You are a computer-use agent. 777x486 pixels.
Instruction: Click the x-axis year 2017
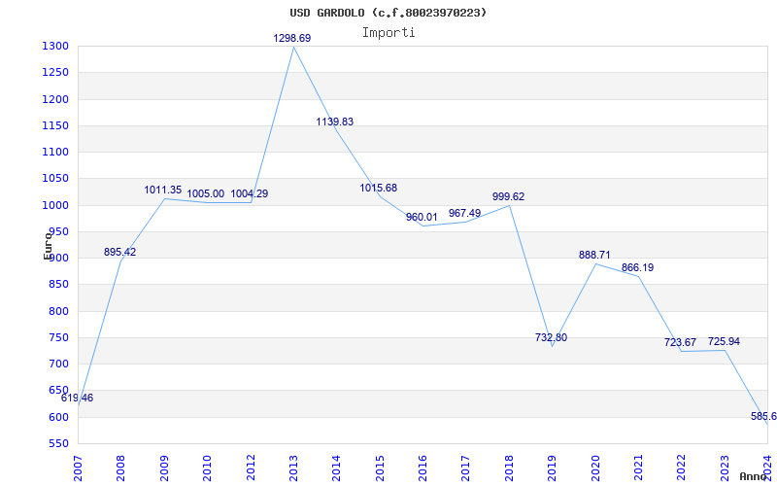[466, 469]
